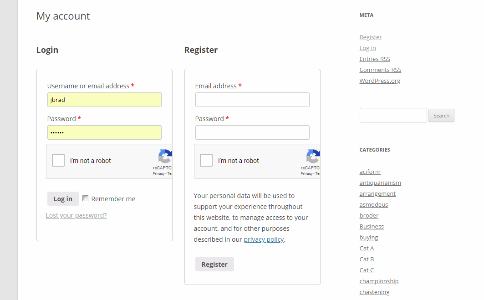Check "I'm not a robot" in Register form
484x300 pixels.
[206, 161]
